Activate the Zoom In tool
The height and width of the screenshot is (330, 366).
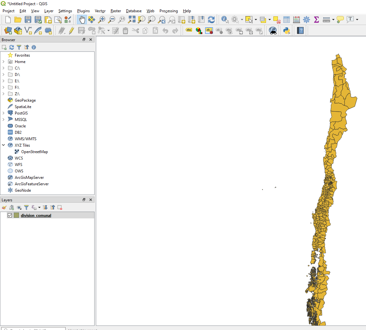pyautogui.click(x=102, y=19)
